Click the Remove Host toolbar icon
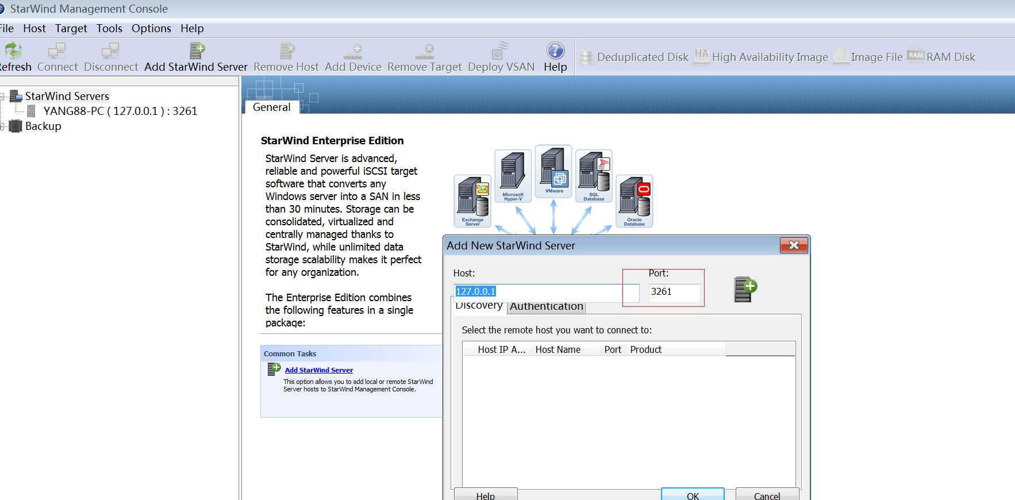Image resolution: width=1015 pixels, height=500 pixels. click(287, 51)
